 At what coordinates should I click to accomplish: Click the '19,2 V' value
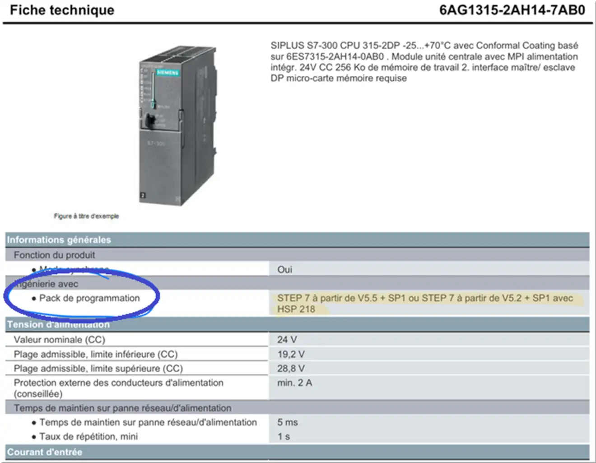click(x=291, y=354)
